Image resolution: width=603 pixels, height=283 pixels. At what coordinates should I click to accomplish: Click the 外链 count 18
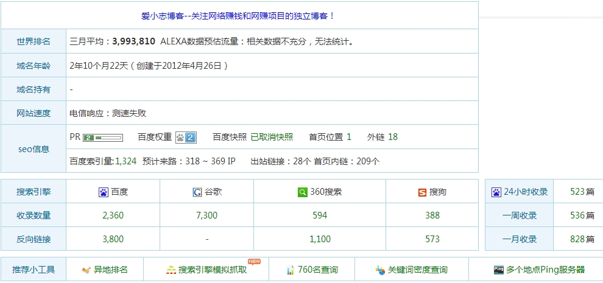[x=393, y=138]
